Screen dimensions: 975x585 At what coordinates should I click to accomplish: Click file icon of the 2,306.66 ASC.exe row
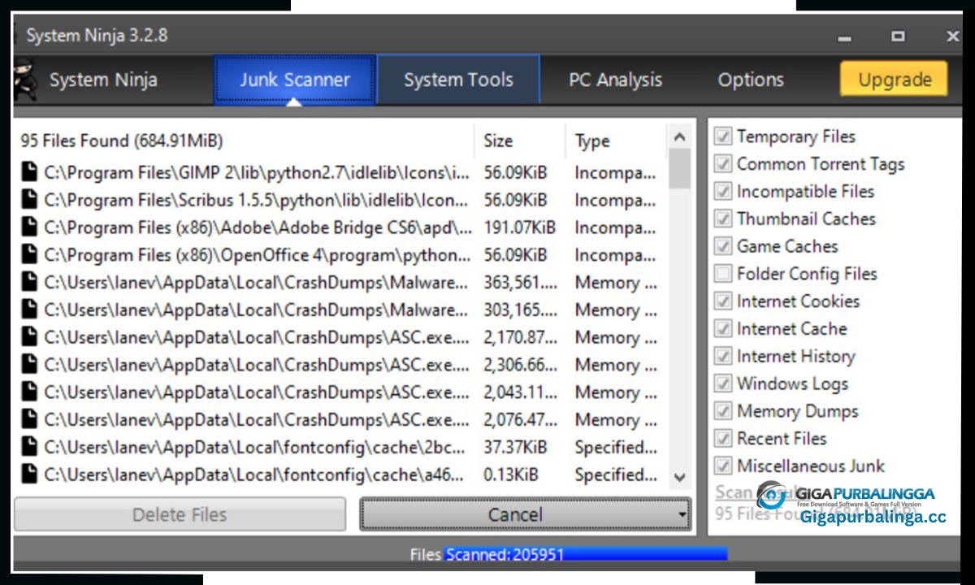pos(29,365)
